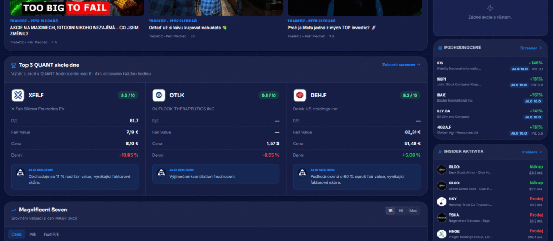Click the person icon beside Insider Aktivita
The width and height of the screenshot is (553, 241).
tap(440, 152)
